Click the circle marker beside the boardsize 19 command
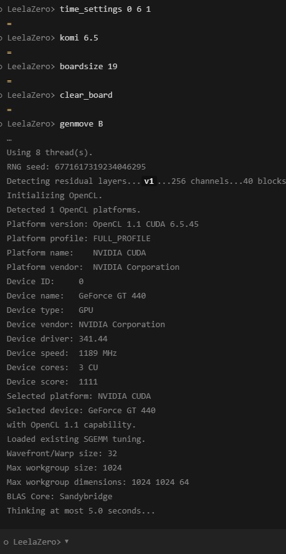Viewport: 286px width, 554px height. coord(1,67)
